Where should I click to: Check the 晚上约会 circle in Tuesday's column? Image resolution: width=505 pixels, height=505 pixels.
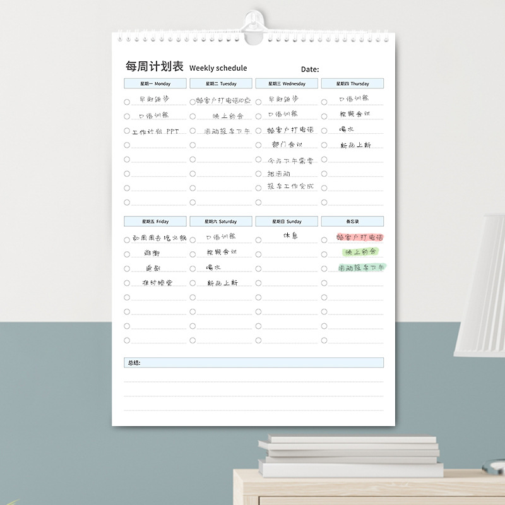193,115
